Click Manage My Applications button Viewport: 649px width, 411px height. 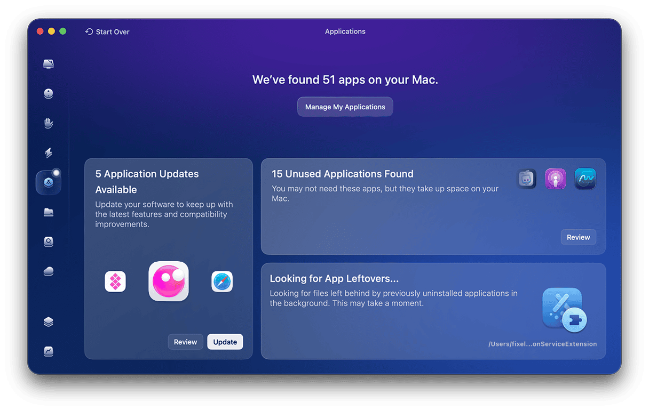point(345,107)
